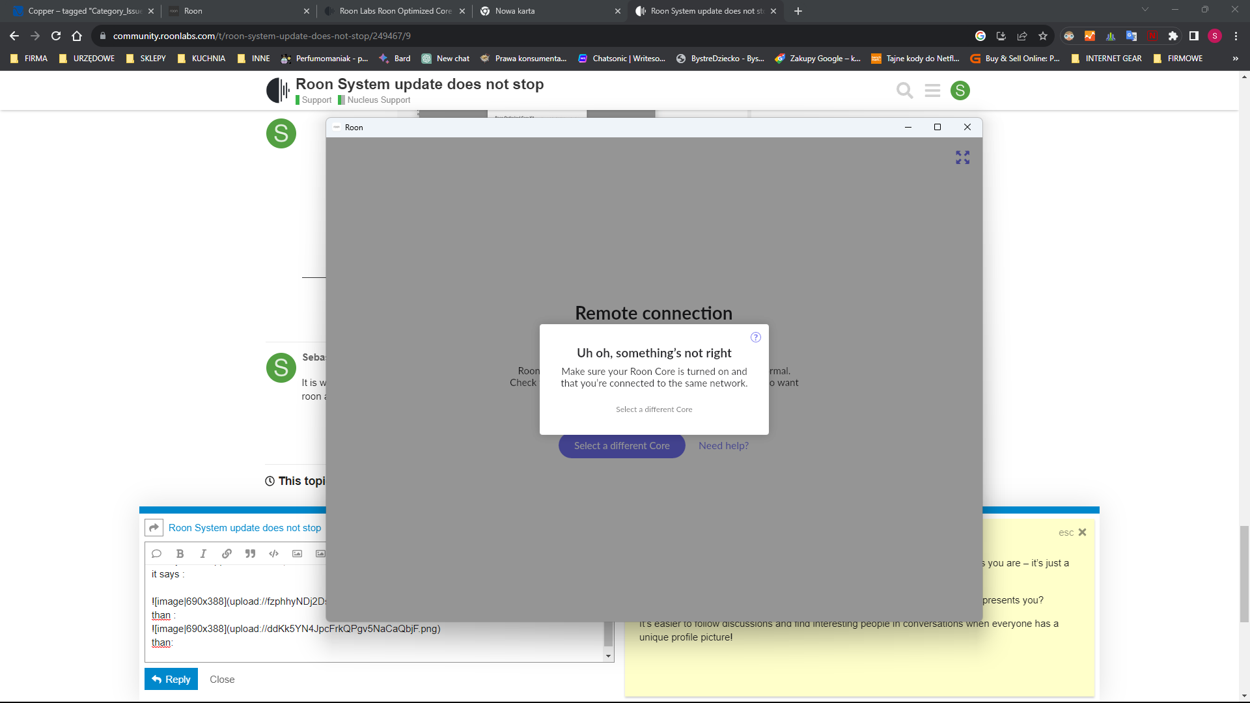Open the question mark help in dialog

point(756,337)
